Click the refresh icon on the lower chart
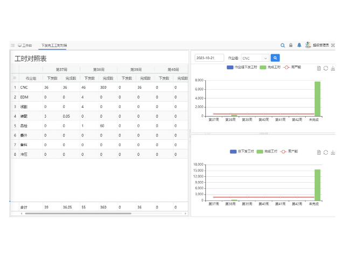Image resolution: width=345 pixels, height=258 pixels. (x=326, y=152)
